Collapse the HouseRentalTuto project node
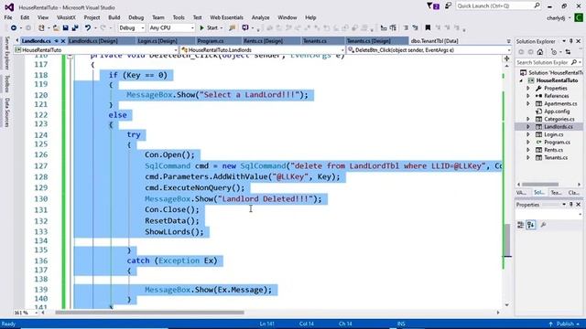Viewport: 586px width, 329px height. click(x=521, y=80)
